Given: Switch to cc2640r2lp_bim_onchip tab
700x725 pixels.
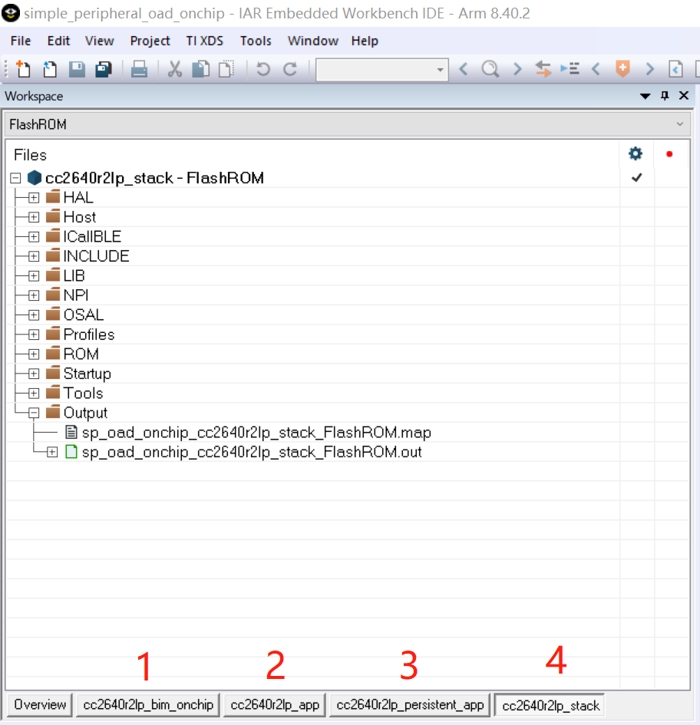Looking at the screenshot, I should coord(148,704).
